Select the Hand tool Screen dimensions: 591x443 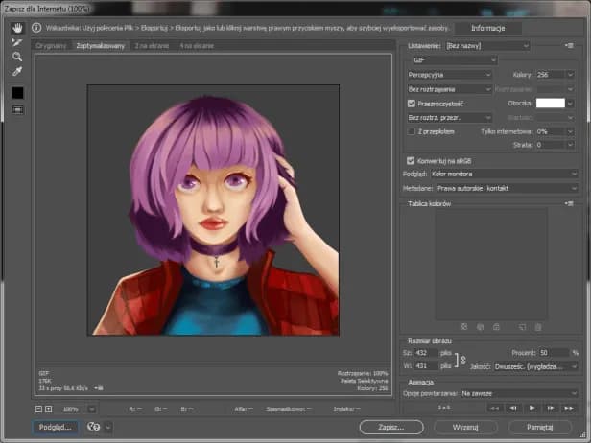pyautogui.click(x=17, y=28)
